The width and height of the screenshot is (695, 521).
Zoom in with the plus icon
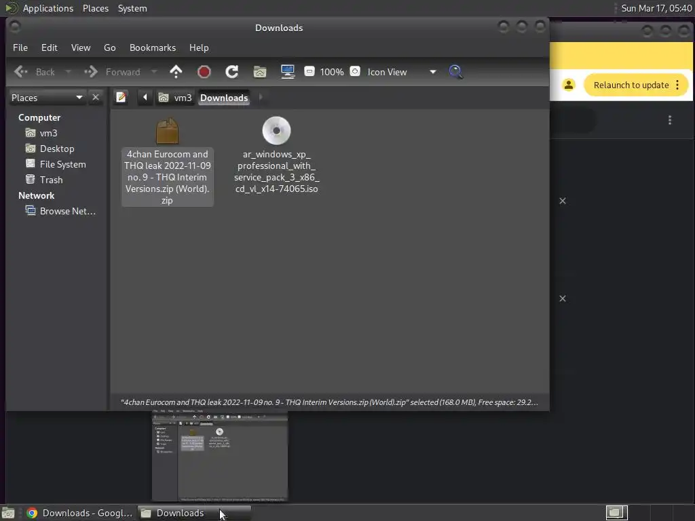coord(355,71)
